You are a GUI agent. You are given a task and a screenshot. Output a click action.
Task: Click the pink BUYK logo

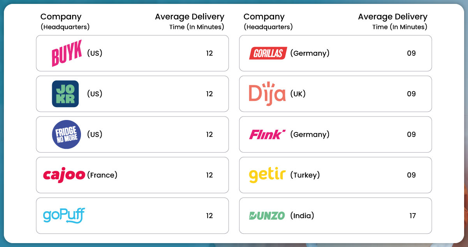[67, 53]
